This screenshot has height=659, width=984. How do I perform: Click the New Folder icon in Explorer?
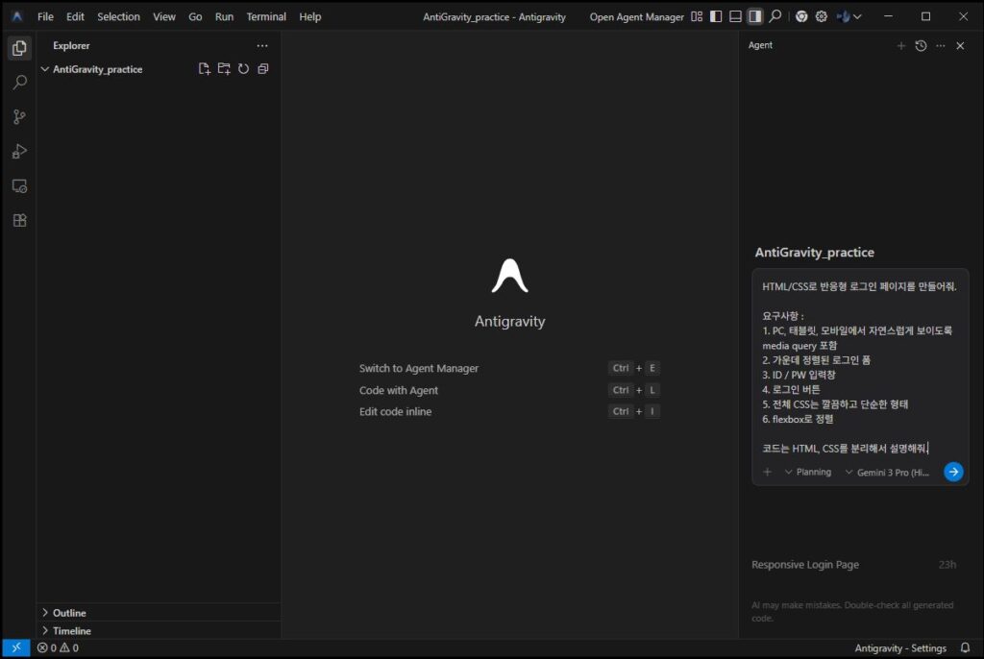pos(224,69)
